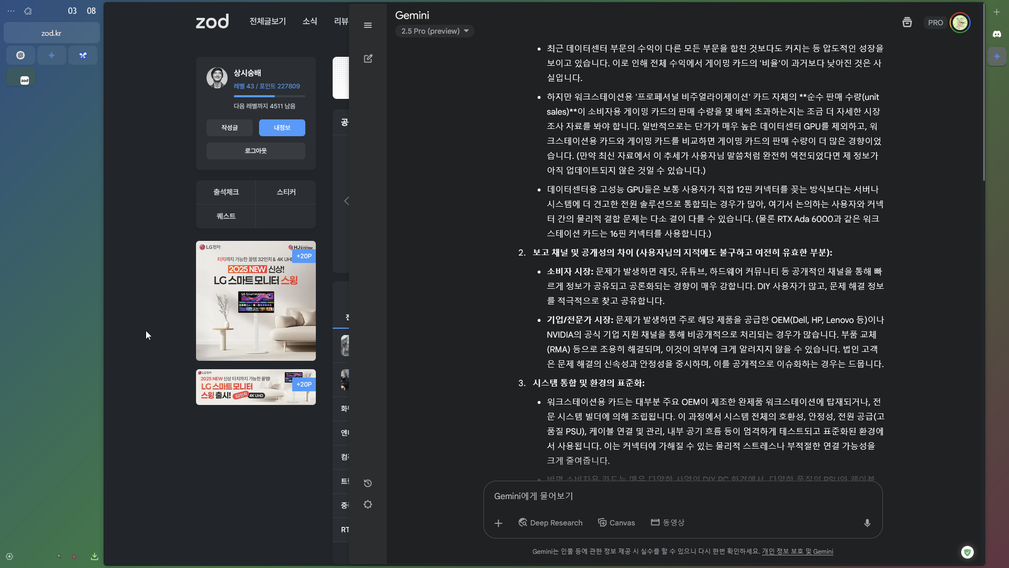
Task: Open the Discord side panel icon
Action: [x=997, y=34]
